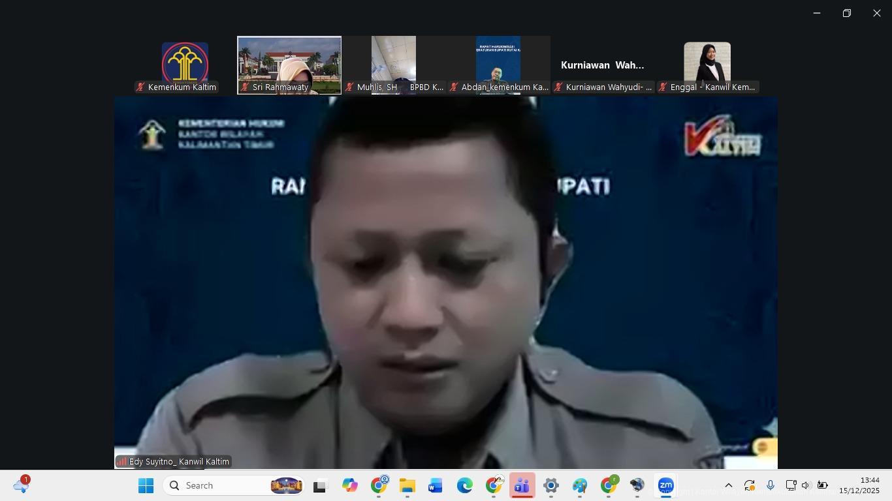Viewport: 892px width, 501px height.
Task: Open Microsoft Edge browser in taskbar
Action: click(464, 486)
